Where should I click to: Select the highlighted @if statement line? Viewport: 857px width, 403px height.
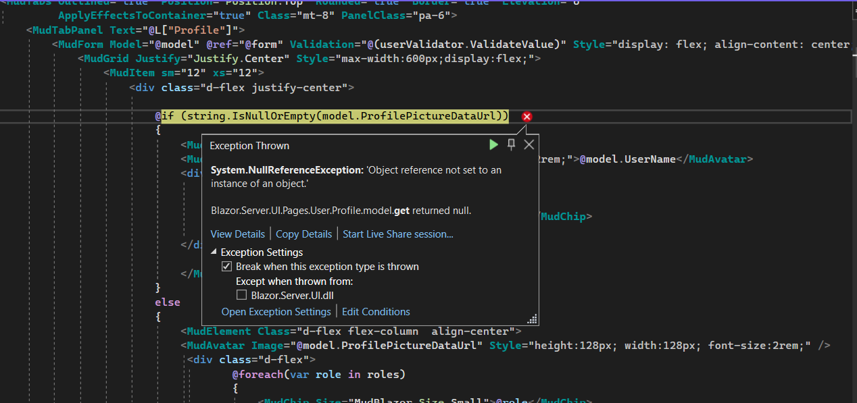[x=331, y=115]
